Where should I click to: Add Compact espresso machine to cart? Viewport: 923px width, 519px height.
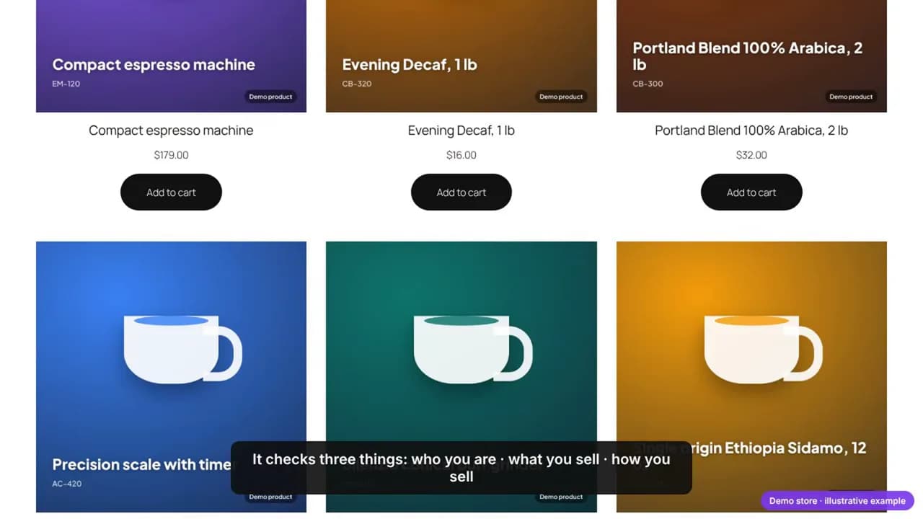[171, 192]
